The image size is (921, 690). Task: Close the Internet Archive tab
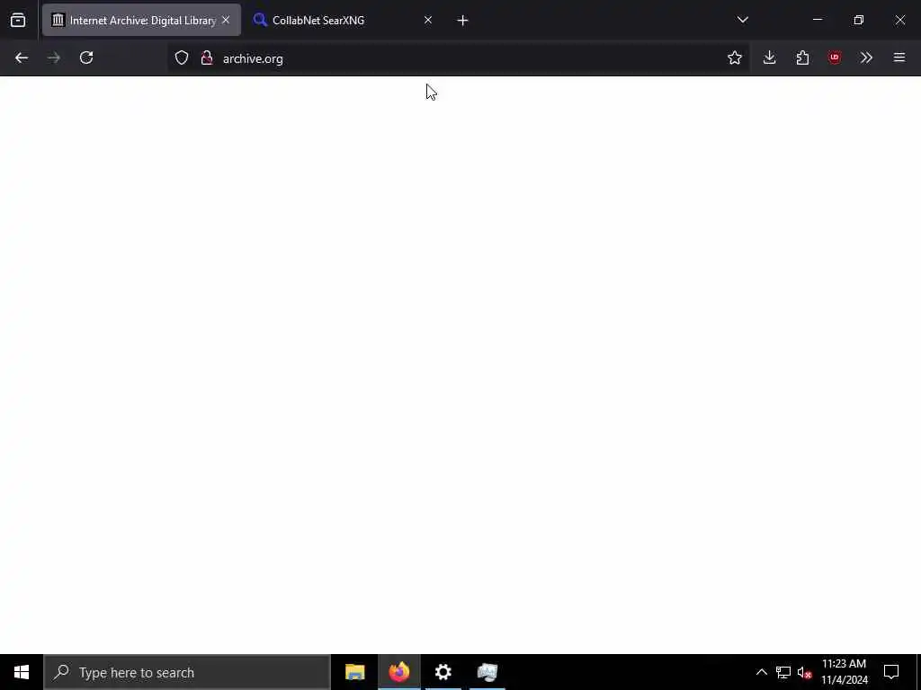coord(226,20)
